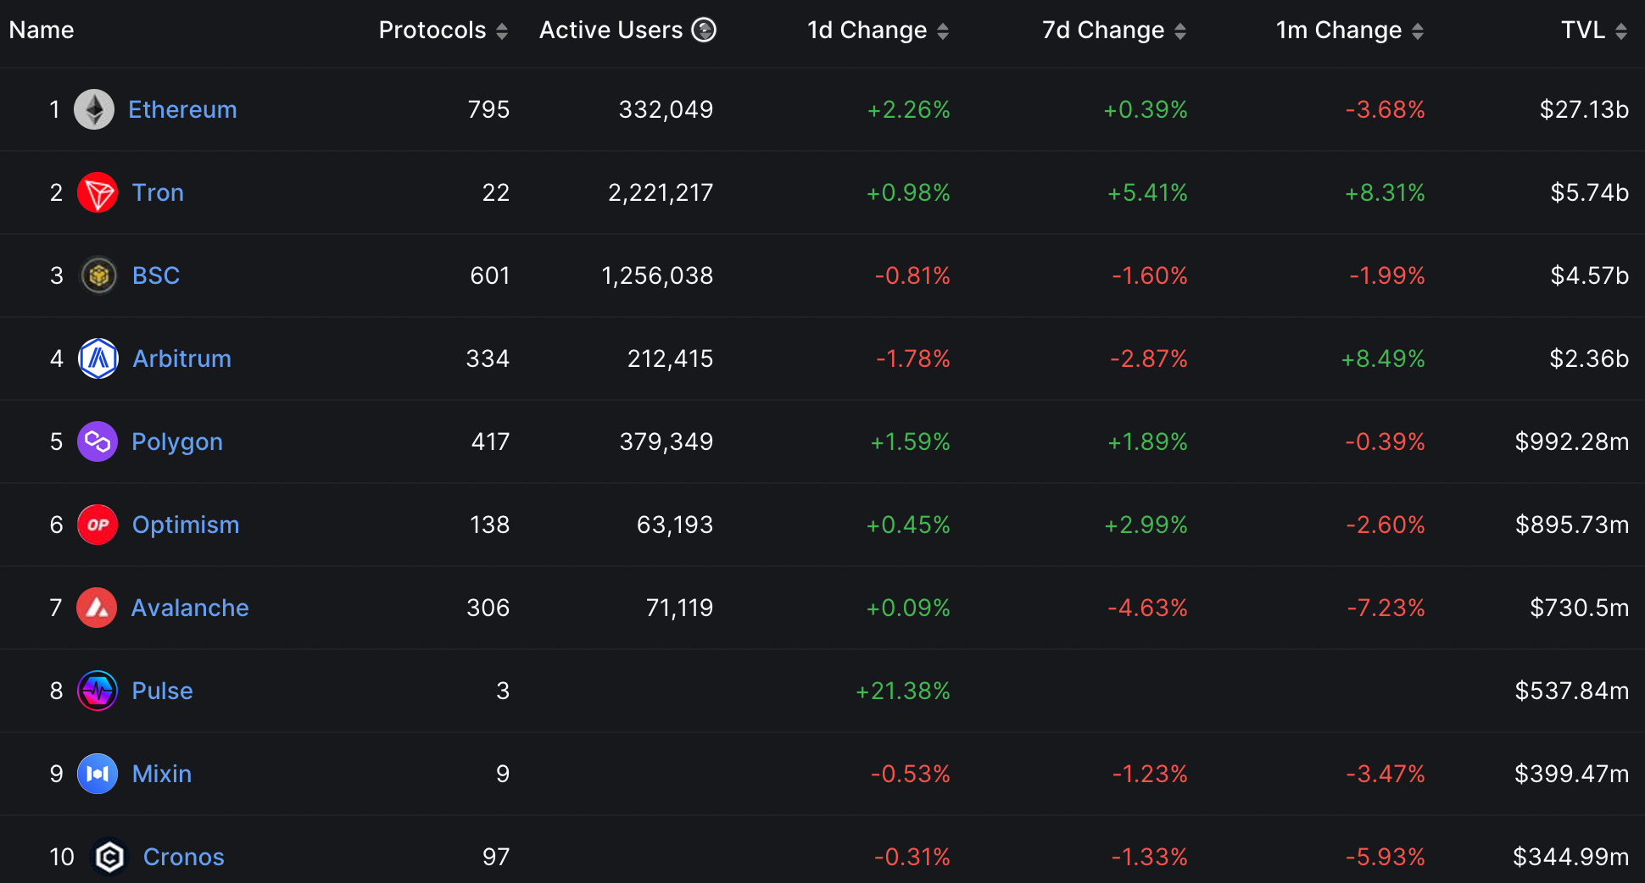Click Arbitrum 1m change +8.49%
1645x883 pixels.
click(1383, 358)
